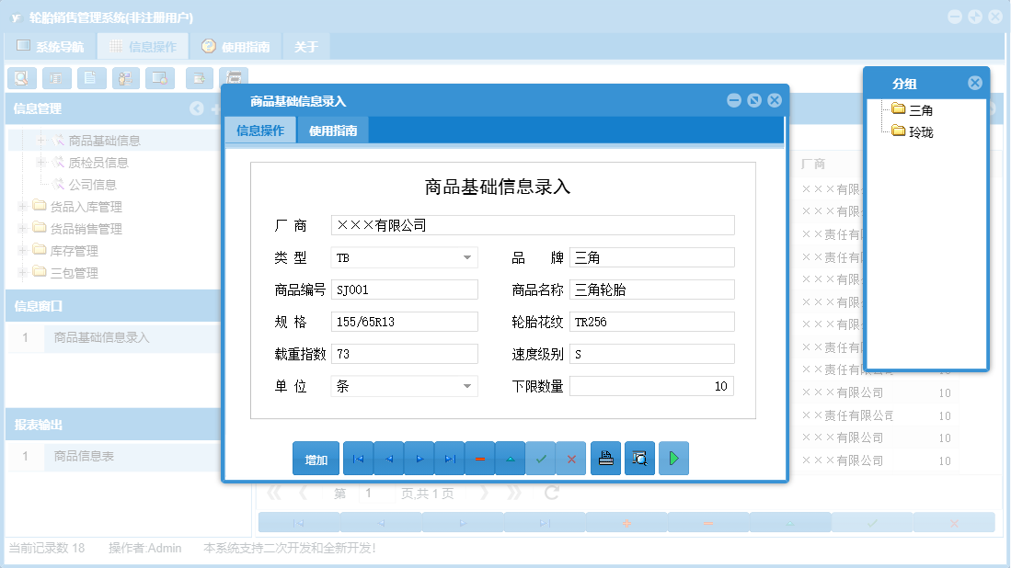
Task: Click the green run arrow in the dialog
Action: point(673,458)
